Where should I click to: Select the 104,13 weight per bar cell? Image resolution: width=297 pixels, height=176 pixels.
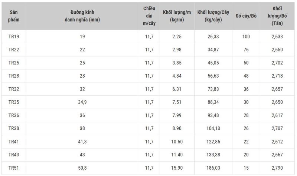213,128
